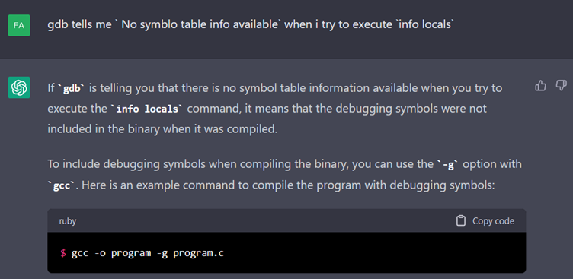Click the ChatGPT logo avatar

19,87
